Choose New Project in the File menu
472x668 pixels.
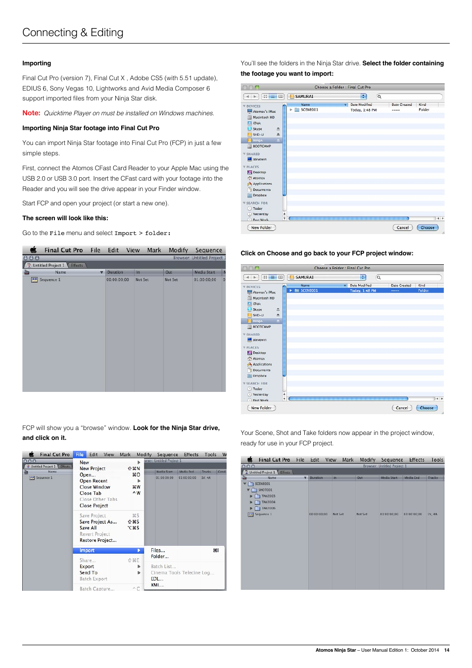tap(93, 469)
